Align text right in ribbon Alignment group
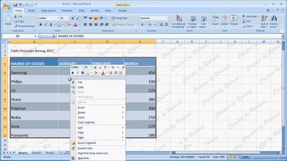Image resolution: width=287 pixels, height=161 pixels. coord(96,25)
